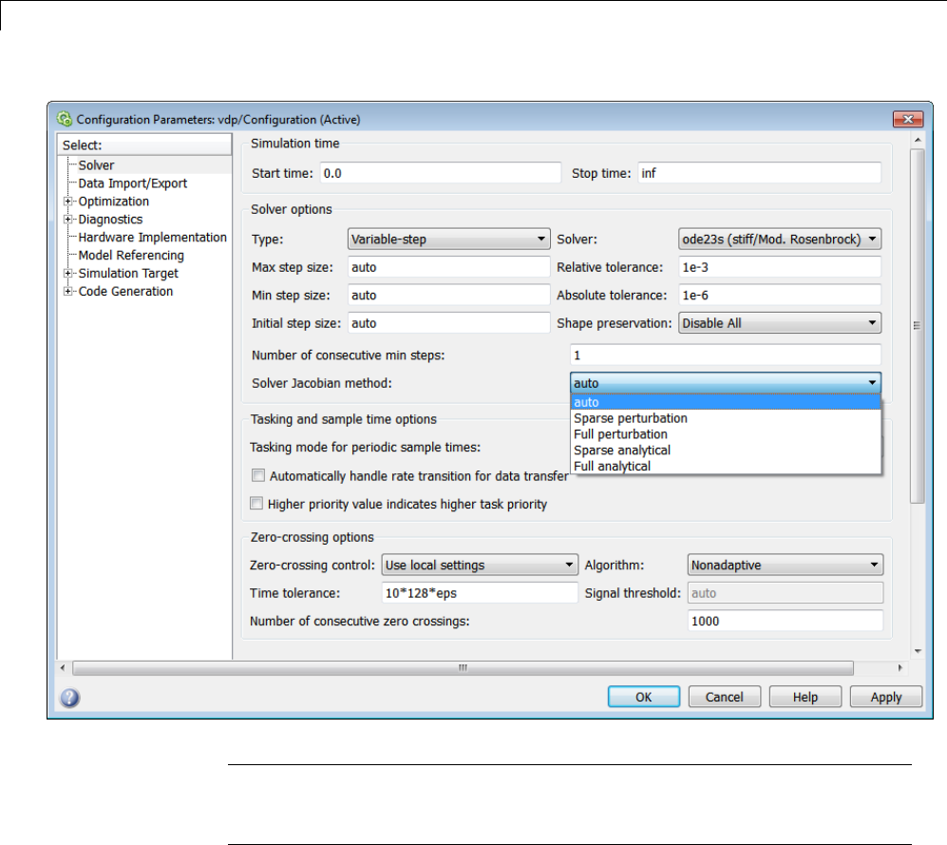947x845 pixels.
Task: Select Hardware Implementation in the tree
Action: (152, 237)
